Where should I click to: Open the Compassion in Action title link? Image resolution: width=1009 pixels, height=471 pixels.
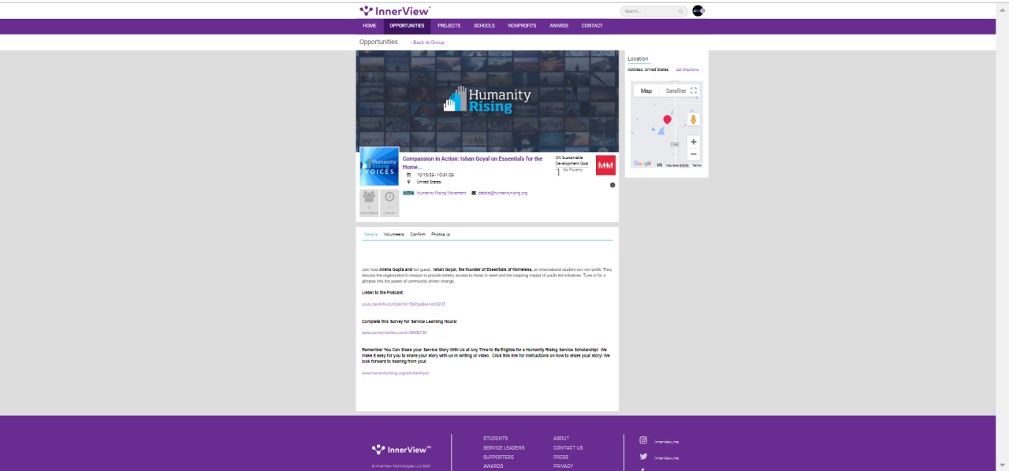pyautogui.click(x=473, y=163)
